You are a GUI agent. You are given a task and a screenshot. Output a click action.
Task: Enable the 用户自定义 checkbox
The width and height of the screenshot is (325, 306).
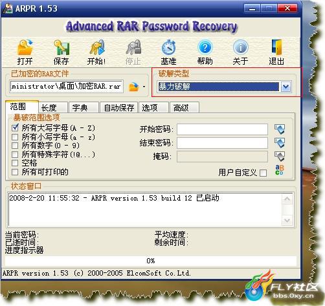[x=263, y=173]
